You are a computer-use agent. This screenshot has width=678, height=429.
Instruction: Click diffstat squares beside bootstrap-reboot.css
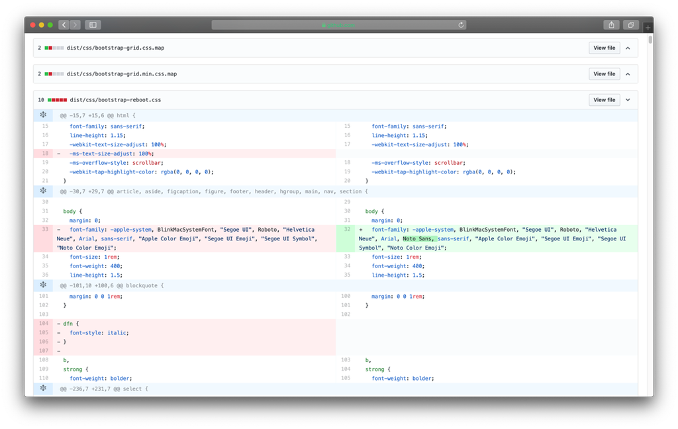pyautogui.click(x=57, y=100)
